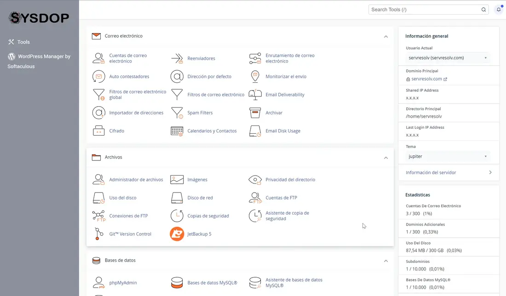The width and height of the screenshot is (506, 296).
Task: Click the Cuentas de FTP icon
Action: tap(255, 198)
